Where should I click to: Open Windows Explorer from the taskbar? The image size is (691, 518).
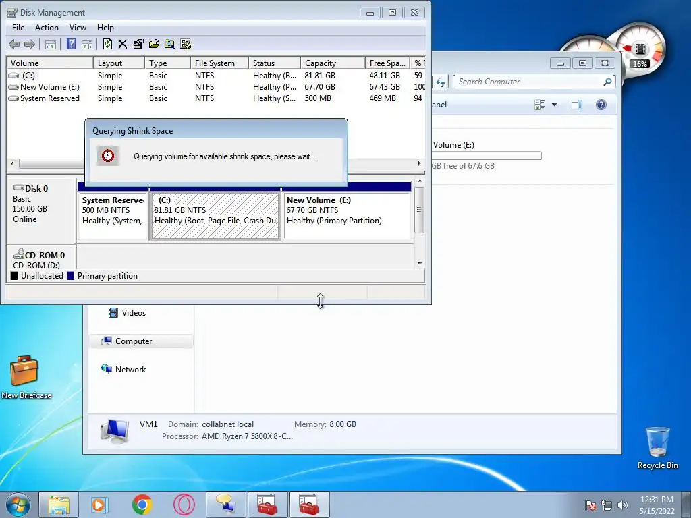[59, 505]
